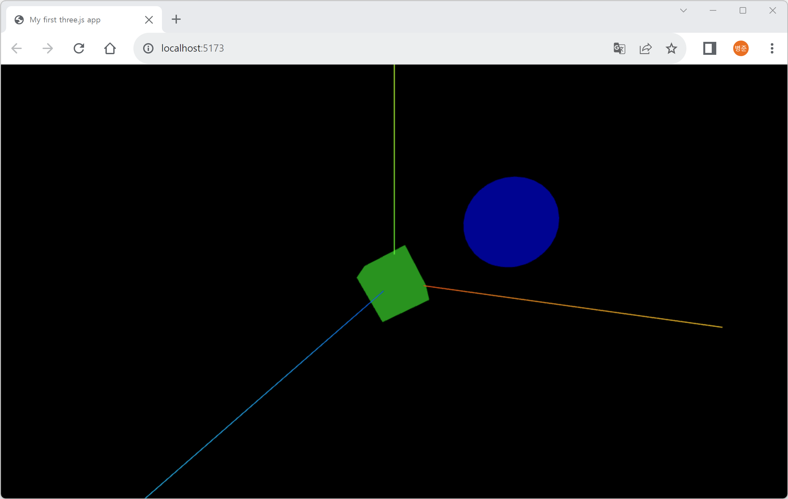Open the orange profile avatar
This screenshot has height=499, width=788.
(x=741, y=48)
